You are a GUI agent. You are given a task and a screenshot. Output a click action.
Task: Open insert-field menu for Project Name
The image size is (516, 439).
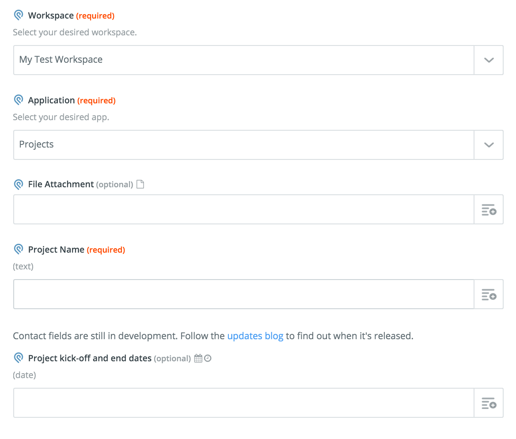pyautogui.click(x=489, y=294)
